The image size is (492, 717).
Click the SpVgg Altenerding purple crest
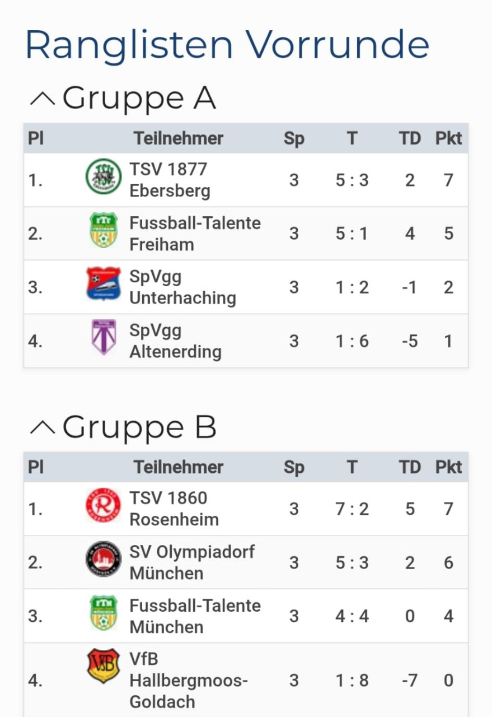pos(104,337)
